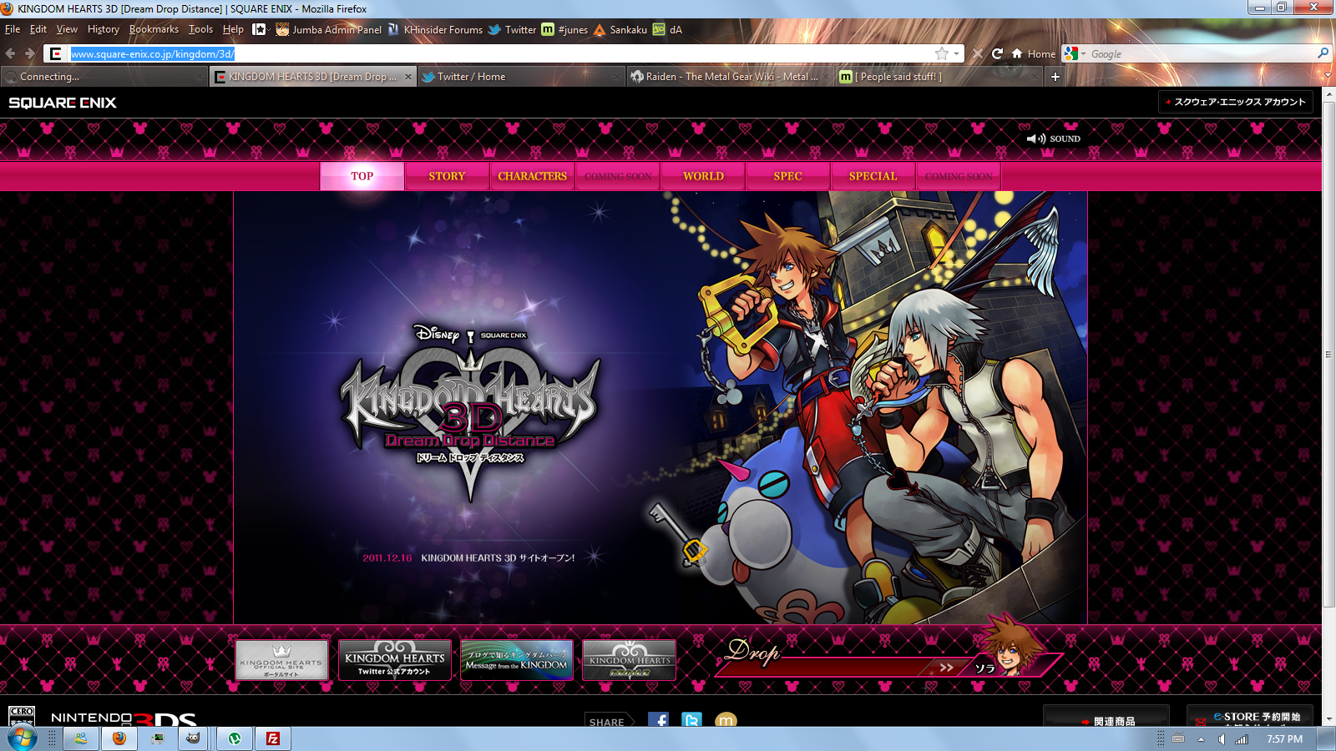1336x751 pixels.
Task: Open the File menu
Action: (13, 29)
